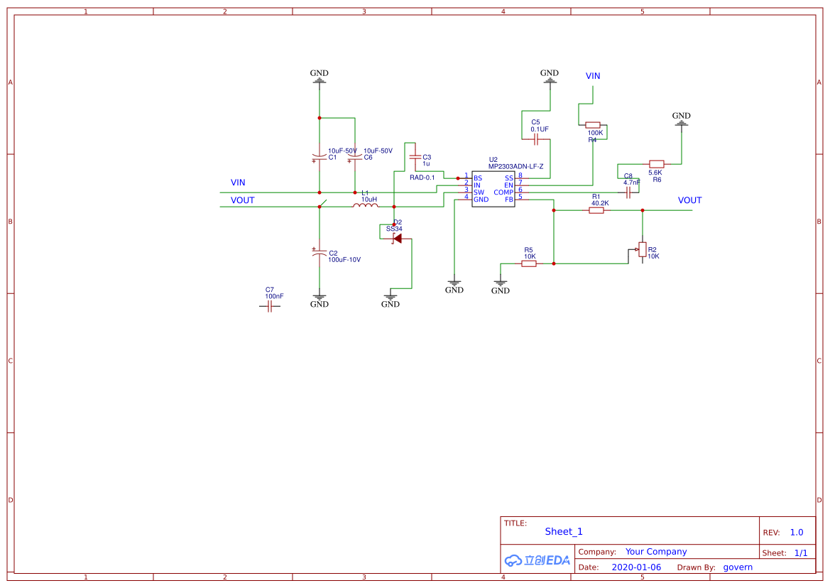Click the BS pin label on U2

[477, 178]
